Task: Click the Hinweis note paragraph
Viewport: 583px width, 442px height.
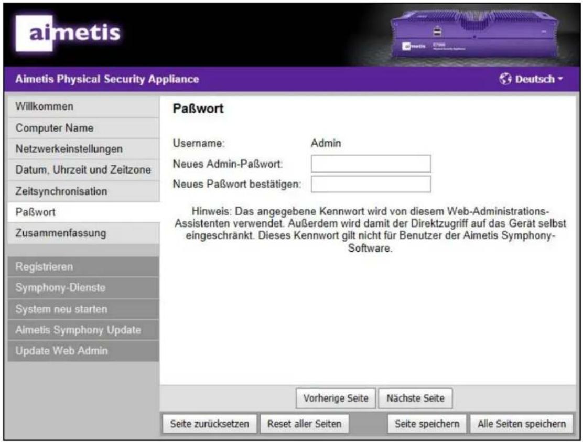Action: (370, 230)
